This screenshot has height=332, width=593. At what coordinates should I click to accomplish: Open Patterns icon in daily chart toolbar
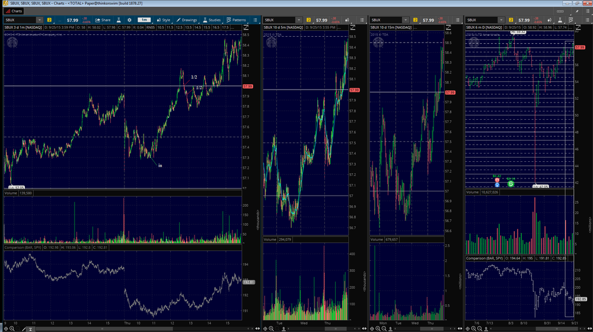(x=570, y=20)
